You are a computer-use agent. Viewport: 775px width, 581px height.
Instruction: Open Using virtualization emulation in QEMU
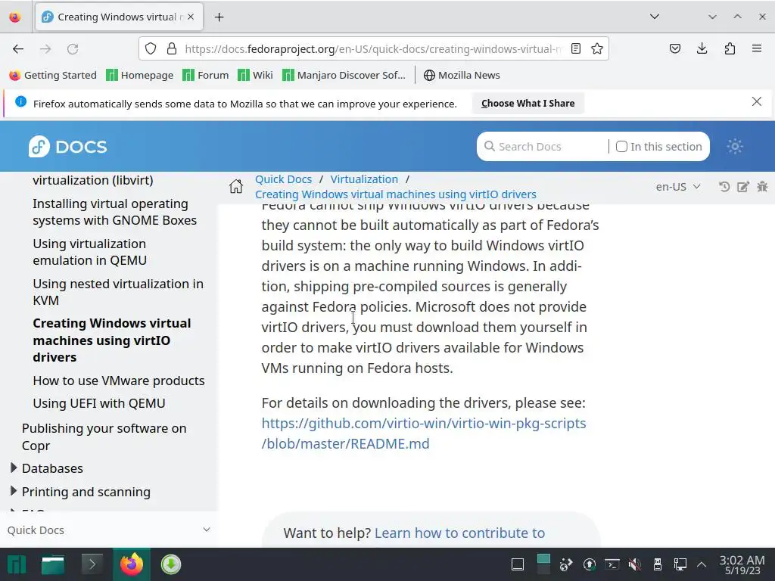point(89,252)
